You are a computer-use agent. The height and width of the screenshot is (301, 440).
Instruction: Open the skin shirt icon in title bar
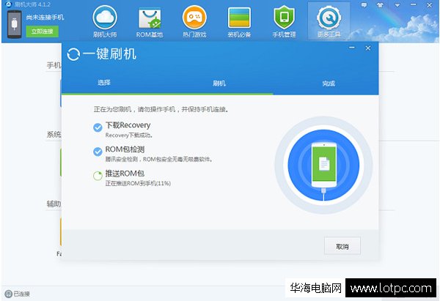coord(380,5)
